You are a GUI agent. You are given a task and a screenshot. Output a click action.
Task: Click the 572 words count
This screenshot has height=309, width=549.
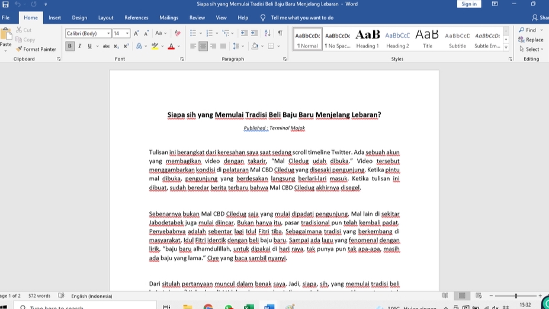[39, 296]
